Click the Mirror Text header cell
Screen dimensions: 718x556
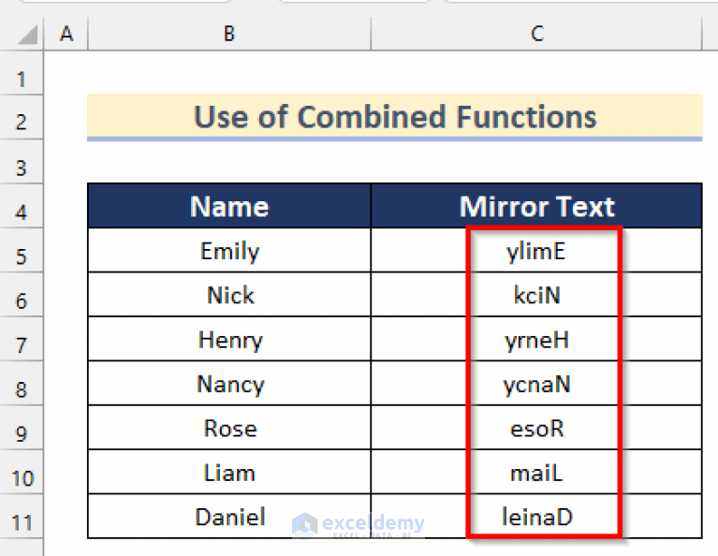click(536, 206)
